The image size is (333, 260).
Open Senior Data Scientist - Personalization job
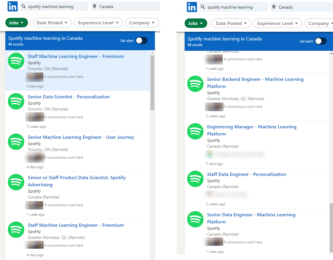tap(69, 97)
